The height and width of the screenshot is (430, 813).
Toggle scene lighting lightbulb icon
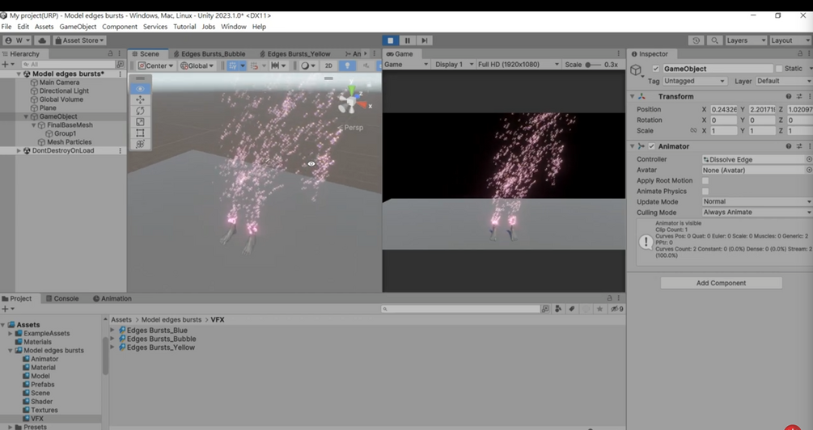point(347,65)
